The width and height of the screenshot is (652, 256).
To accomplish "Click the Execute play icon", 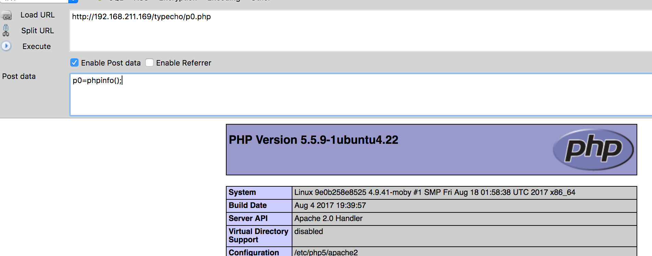I will point(6,46).
